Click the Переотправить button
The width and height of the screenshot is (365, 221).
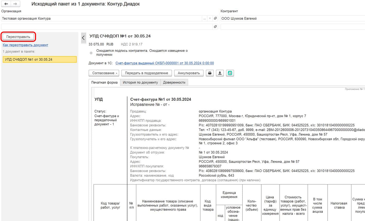[18, 37]
